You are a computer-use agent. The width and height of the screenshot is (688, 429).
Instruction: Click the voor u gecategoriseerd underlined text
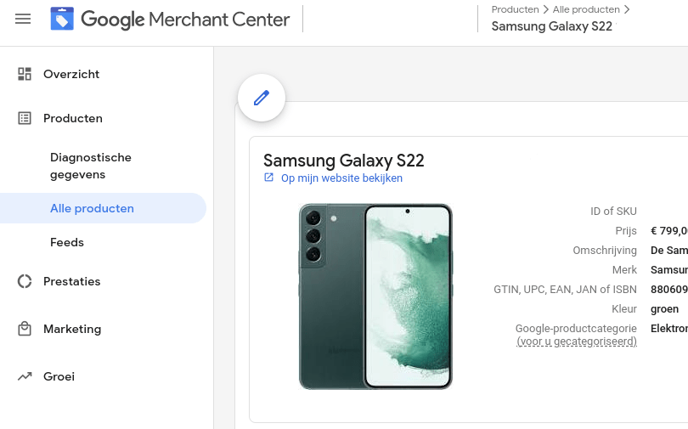tap(577, 342)
